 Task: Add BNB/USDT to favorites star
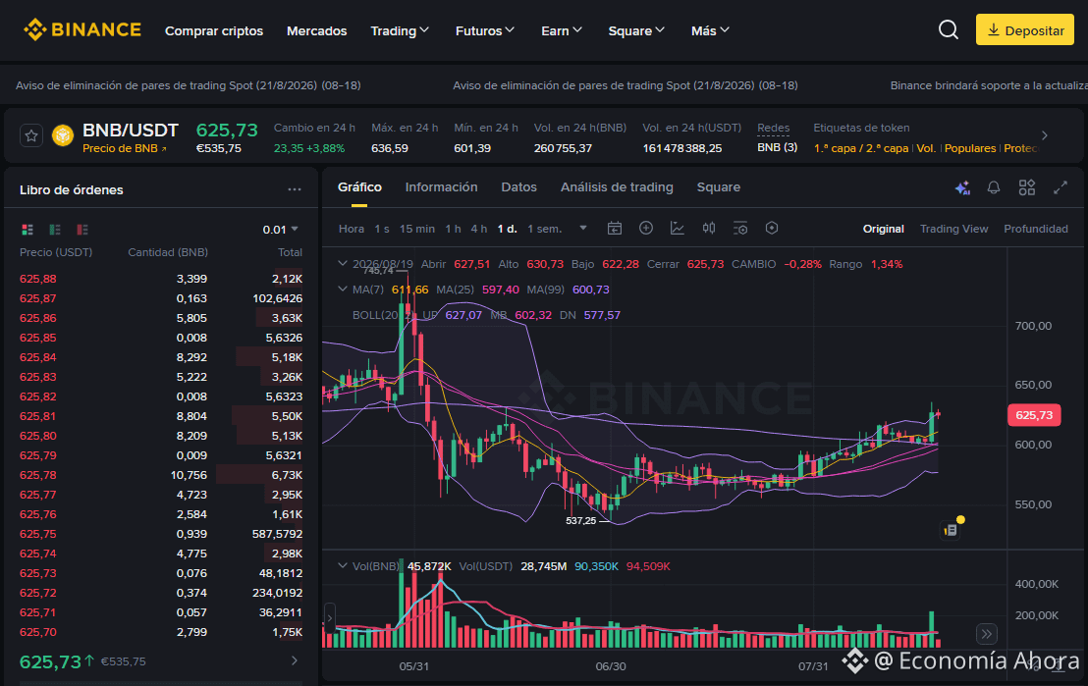31,136
